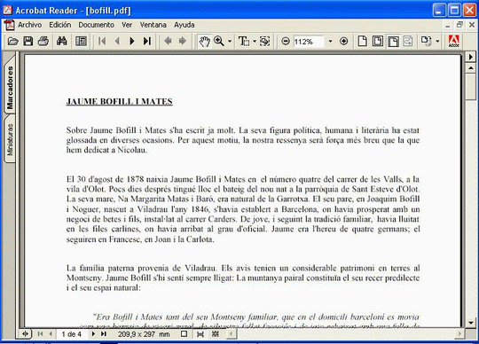This screenshot has width=479, height=344.
Task: Click the Adobe logo icon
Action: click(453, 41)
